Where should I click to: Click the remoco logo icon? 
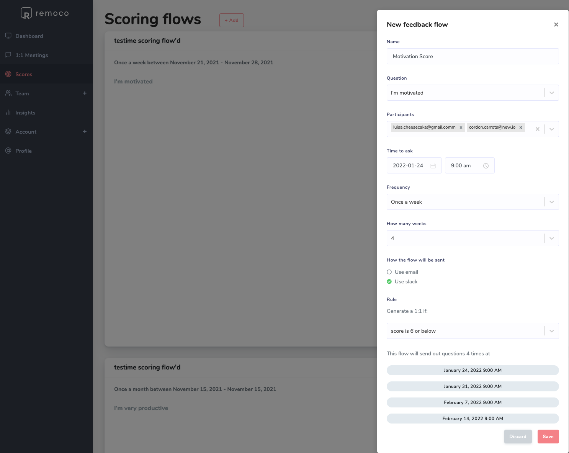point(26,13)
